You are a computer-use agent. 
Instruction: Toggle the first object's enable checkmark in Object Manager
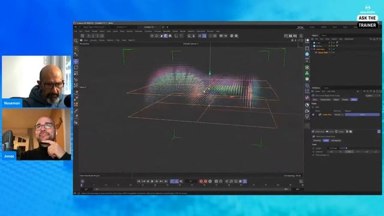(334, 43)
